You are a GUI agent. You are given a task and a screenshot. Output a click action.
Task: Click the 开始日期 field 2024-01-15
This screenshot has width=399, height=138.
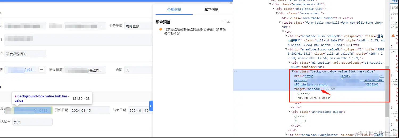(90, 110)
